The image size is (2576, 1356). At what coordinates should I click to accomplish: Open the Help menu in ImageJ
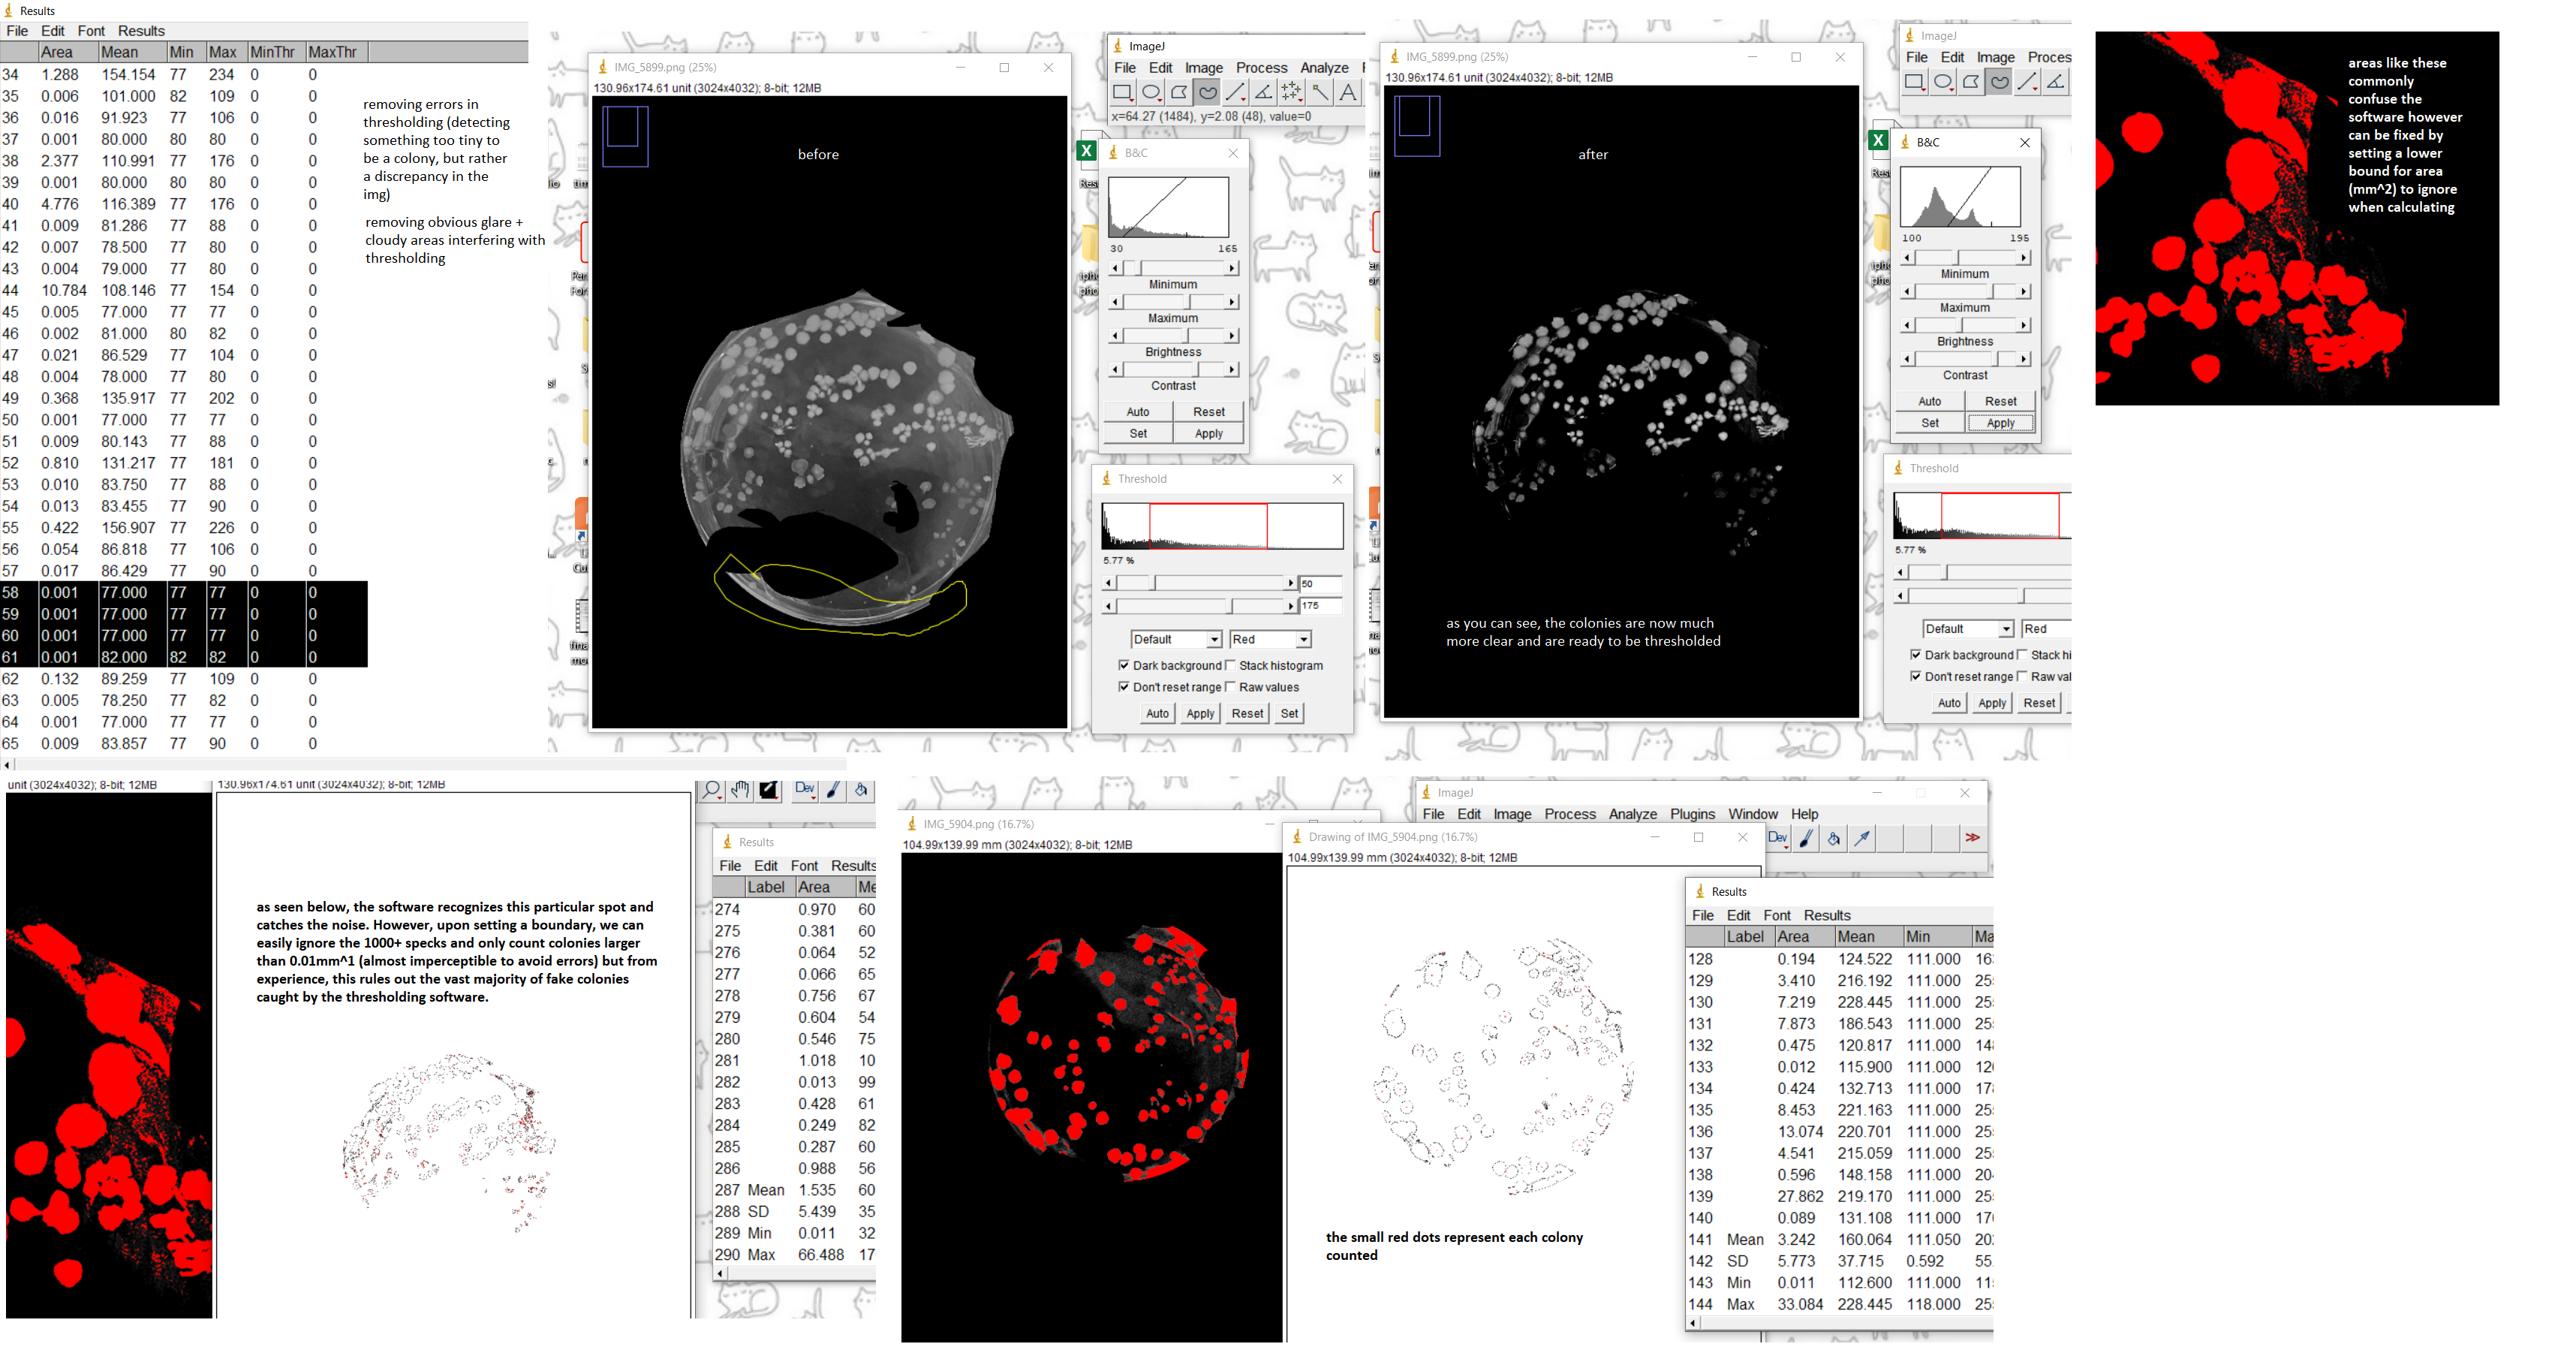(x=1804, y=814)
